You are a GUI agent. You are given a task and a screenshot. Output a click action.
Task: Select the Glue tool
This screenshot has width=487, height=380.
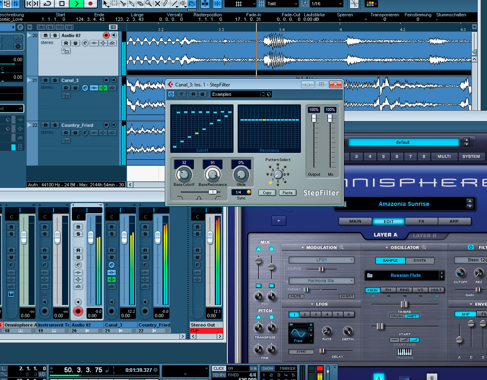tap(132, 4)
